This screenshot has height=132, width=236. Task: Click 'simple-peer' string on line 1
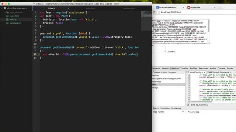pyautogui.click(x=77, y=12)
